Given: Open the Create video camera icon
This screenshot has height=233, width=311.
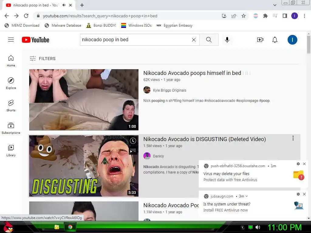Looking at the screenshot, I should [260, 40].
